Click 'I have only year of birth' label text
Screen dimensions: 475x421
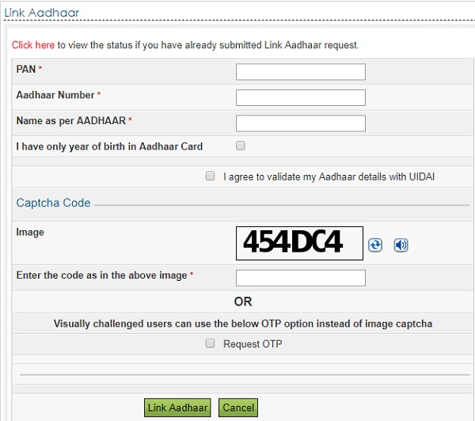pyautogui.click(x=109, y=146)
